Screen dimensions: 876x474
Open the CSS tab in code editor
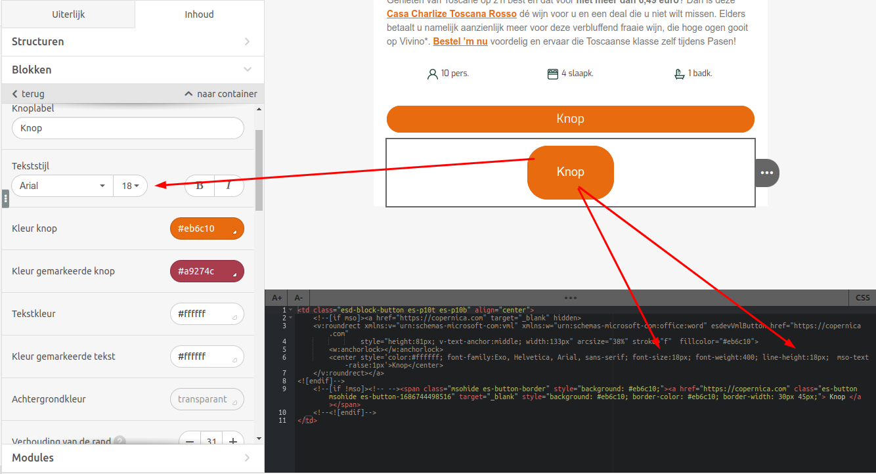click(862, 297)
